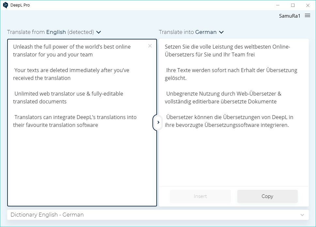Clear source text with the X icon
Image resolution: width=316 pixels, height=227 pixels.
[x=150, y=46]
